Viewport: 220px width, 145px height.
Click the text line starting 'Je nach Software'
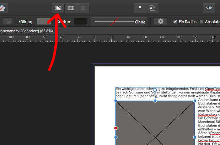[x=168, y=92]
